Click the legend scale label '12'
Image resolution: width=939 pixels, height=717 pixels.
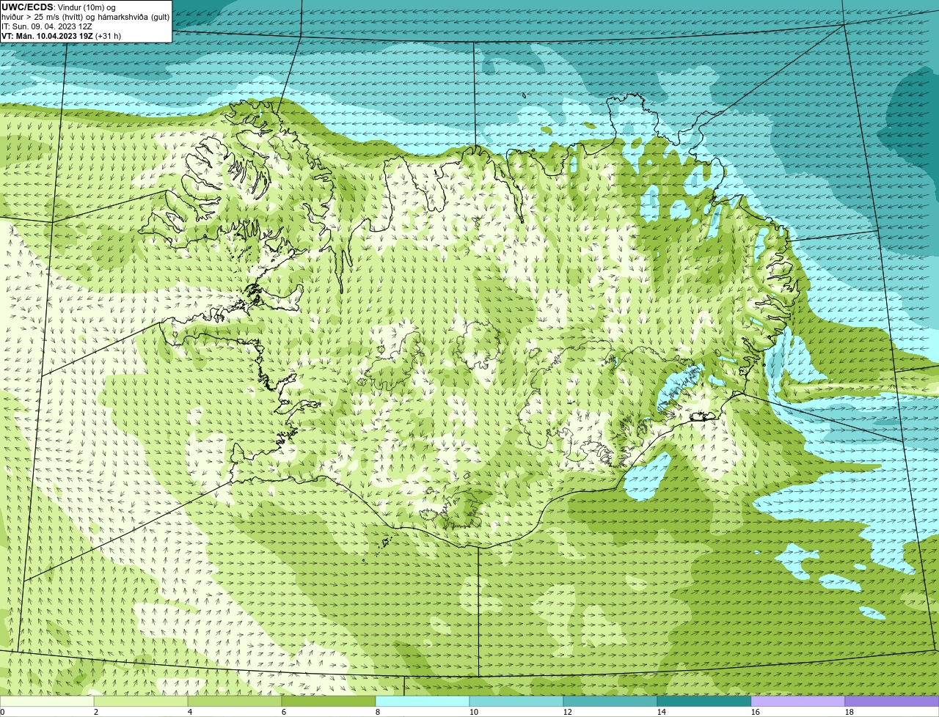coord(568,712)
